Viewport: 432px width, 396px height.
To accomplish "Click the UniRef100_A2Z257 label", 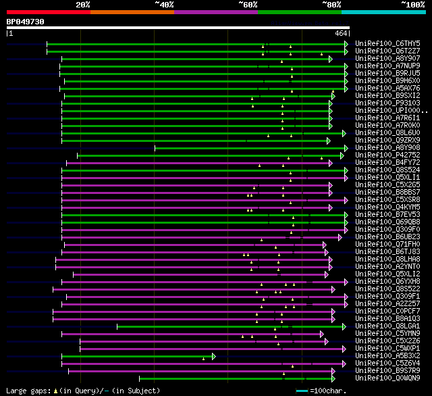I will [x=387, y=304].
